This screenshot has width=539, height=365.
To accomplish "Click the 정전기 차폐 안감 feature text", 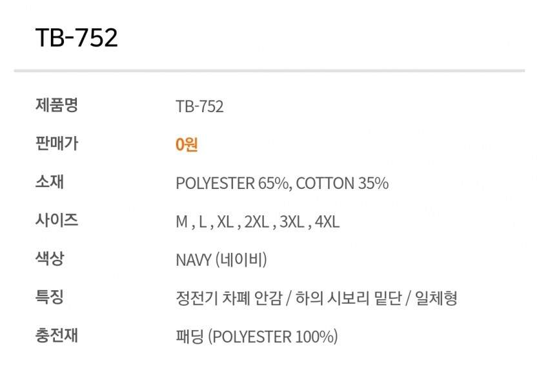I will click(227, 299).
